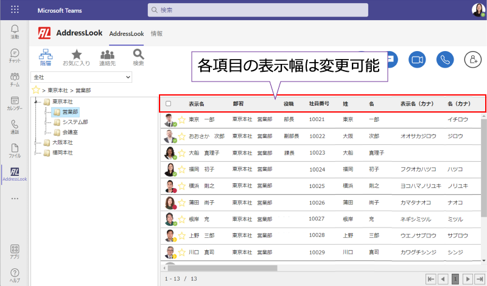Viewport: 487px width, 286px height.
Task: Select the AddressLook tab
Action: click(126, 33)
